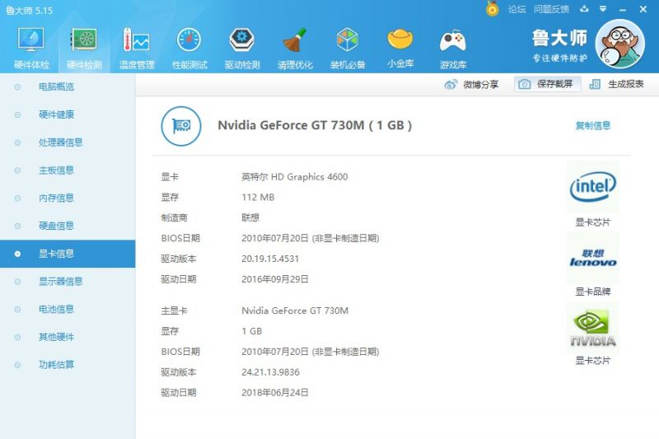Open 论坛 forum link
The image size is (659, 439).
516,9
